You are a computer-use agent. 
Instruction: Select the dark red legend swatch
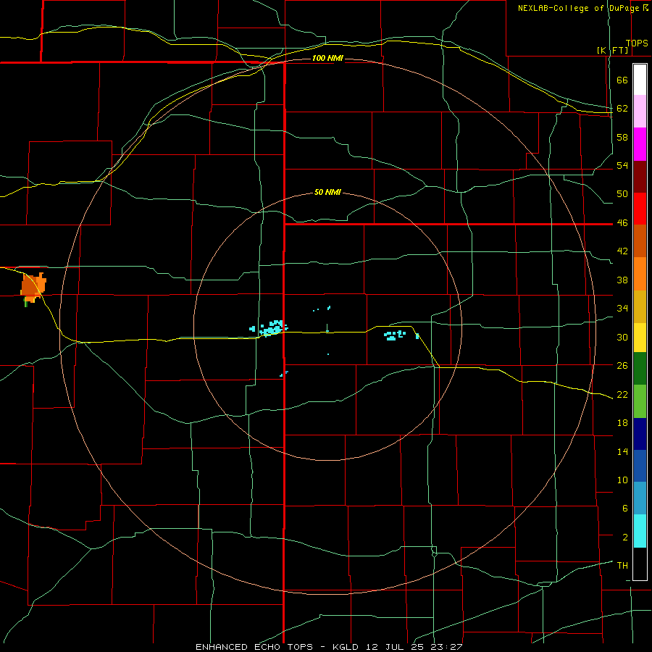pos(640,177)
